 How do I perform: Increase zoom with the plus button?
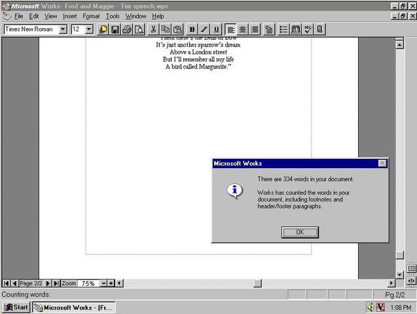coord(111,283)
